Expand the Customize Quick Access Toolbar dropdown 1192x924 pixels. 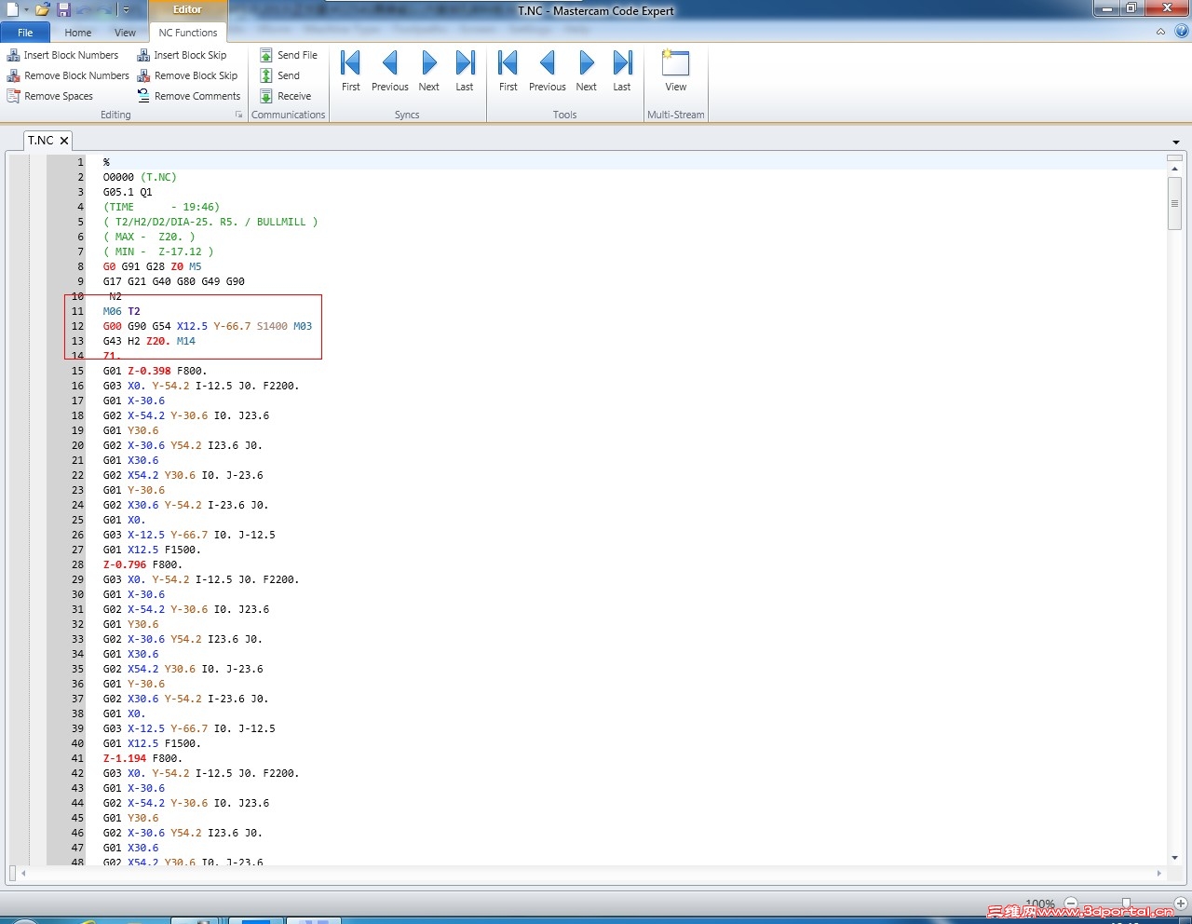coord(126,10)
